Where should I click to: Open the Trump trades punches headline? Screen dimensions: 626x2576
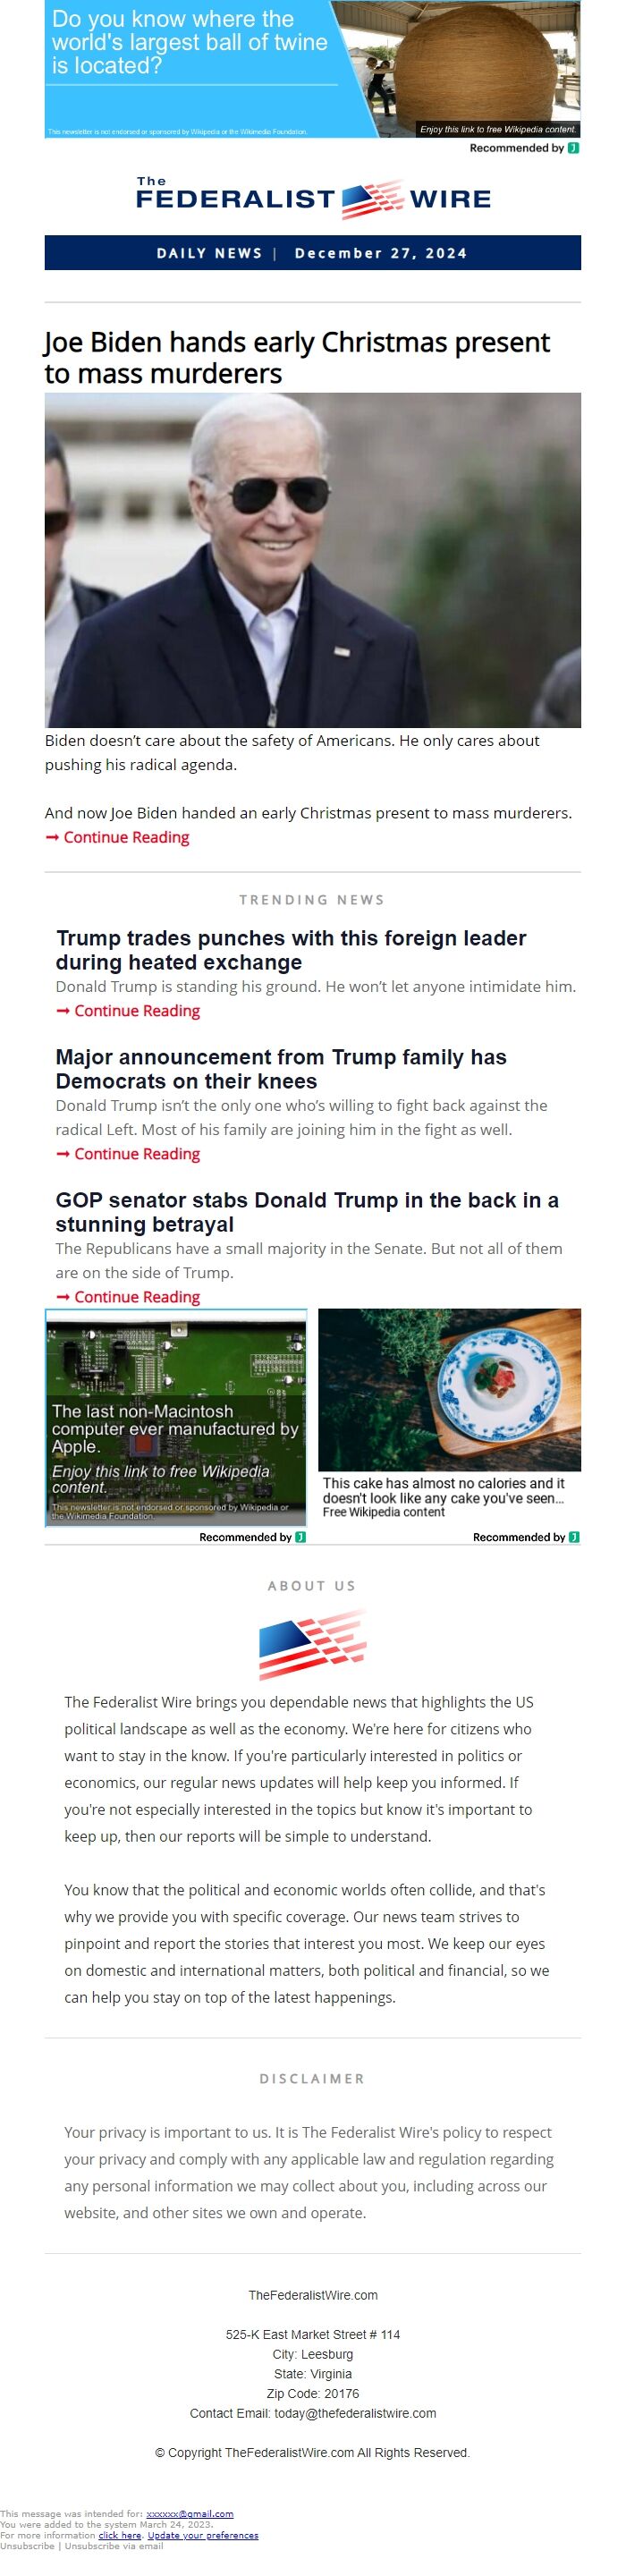coord(291,950)
